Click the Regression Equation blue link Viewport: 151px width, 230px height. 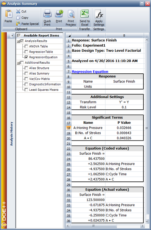[x=90, y=72]
